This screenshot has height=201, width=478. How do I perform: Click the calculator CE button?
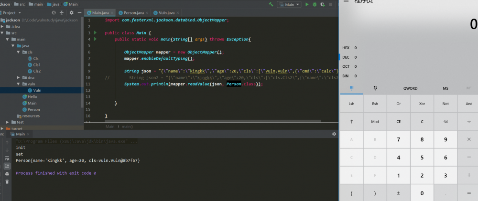[x=399, y=122]
